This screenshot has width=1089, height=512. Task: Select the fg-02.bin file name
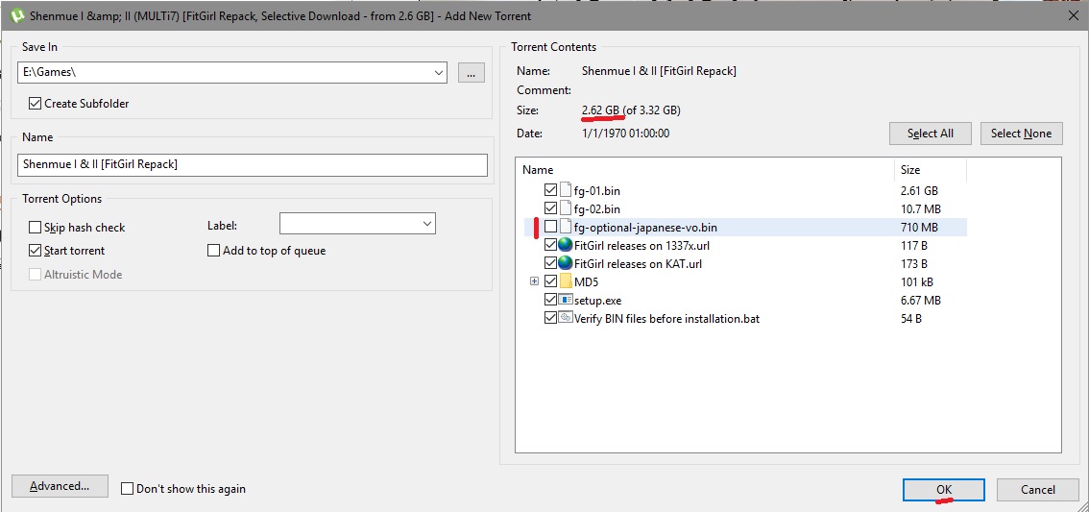click(x=597, y=208)
